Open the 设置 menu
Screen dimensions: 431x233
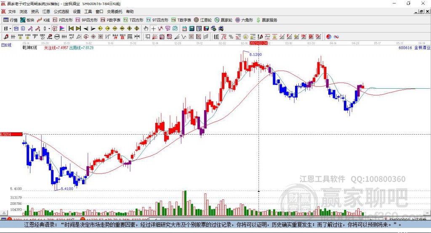[x=77, y=11]
